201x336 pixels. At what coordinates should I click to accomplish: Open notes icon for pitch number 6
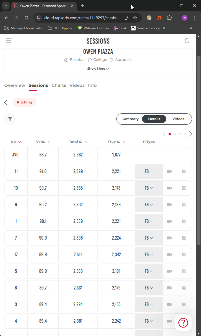[184, 205]
